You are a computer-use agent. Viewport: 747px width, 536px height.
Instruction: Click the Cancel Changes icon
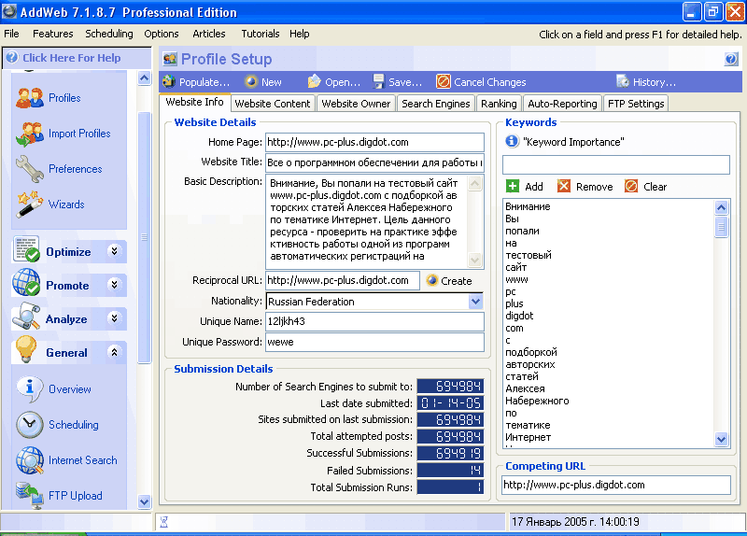(443, 82)
